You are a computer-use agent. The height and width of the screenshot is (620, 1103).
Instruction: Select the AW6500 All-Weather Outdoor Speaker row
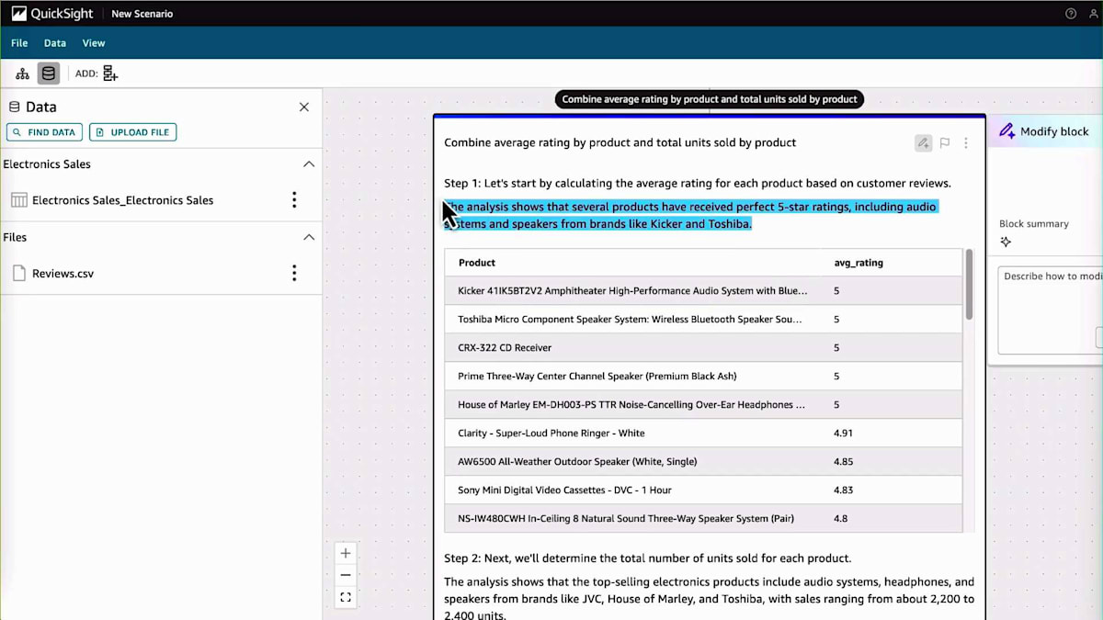point(703,462)
